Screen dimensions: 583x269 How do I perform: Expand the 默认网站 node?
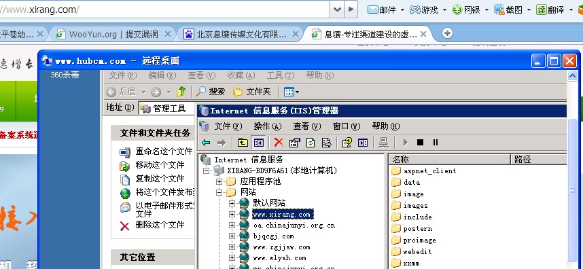[x=232, y=203]
